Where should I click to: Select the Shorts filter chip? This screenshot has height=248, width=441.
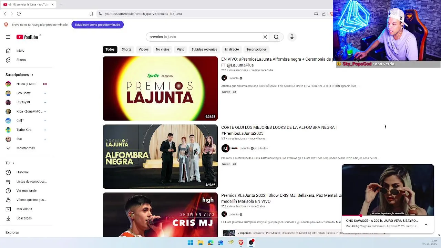pos(126,49)
